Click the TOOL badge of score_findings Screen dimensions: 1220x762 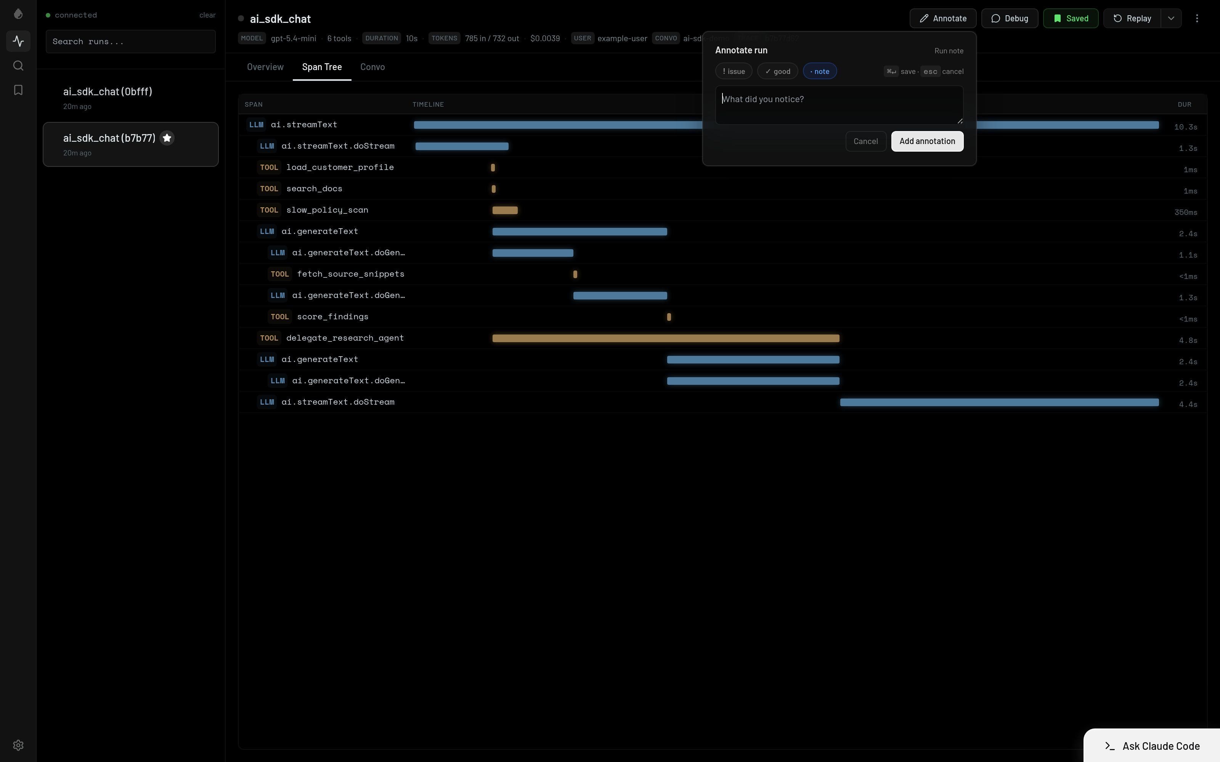[279, 317]
